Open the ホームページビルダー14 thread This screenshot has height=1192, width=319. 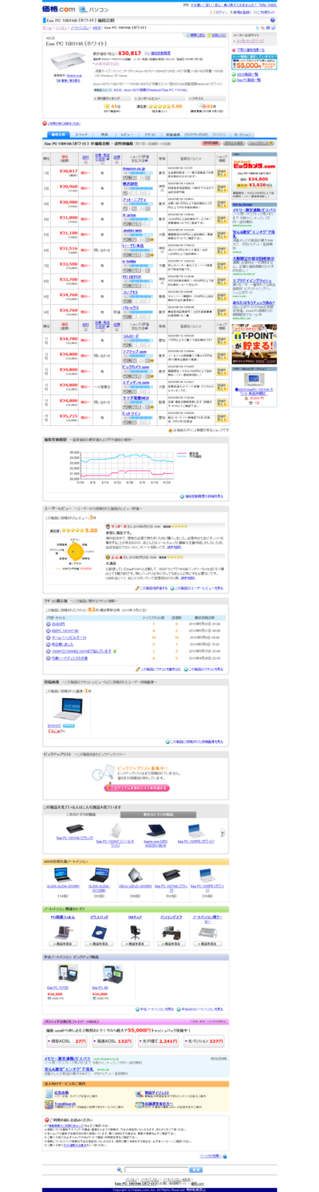(68, 638)
